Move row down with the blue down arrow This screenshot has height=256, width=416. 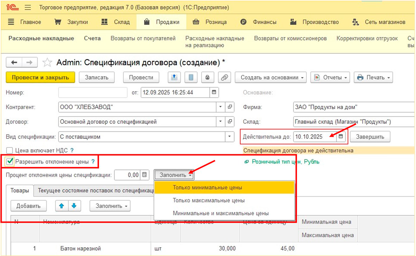(73, 206)
